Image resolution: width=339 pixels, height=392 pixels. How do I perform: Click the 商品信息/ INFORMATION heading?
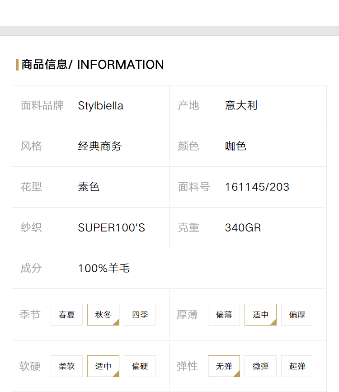93,65
